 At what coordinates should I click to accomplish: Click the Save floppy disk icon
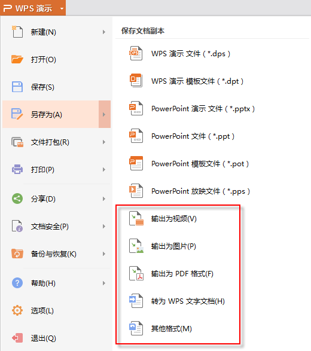17,87
